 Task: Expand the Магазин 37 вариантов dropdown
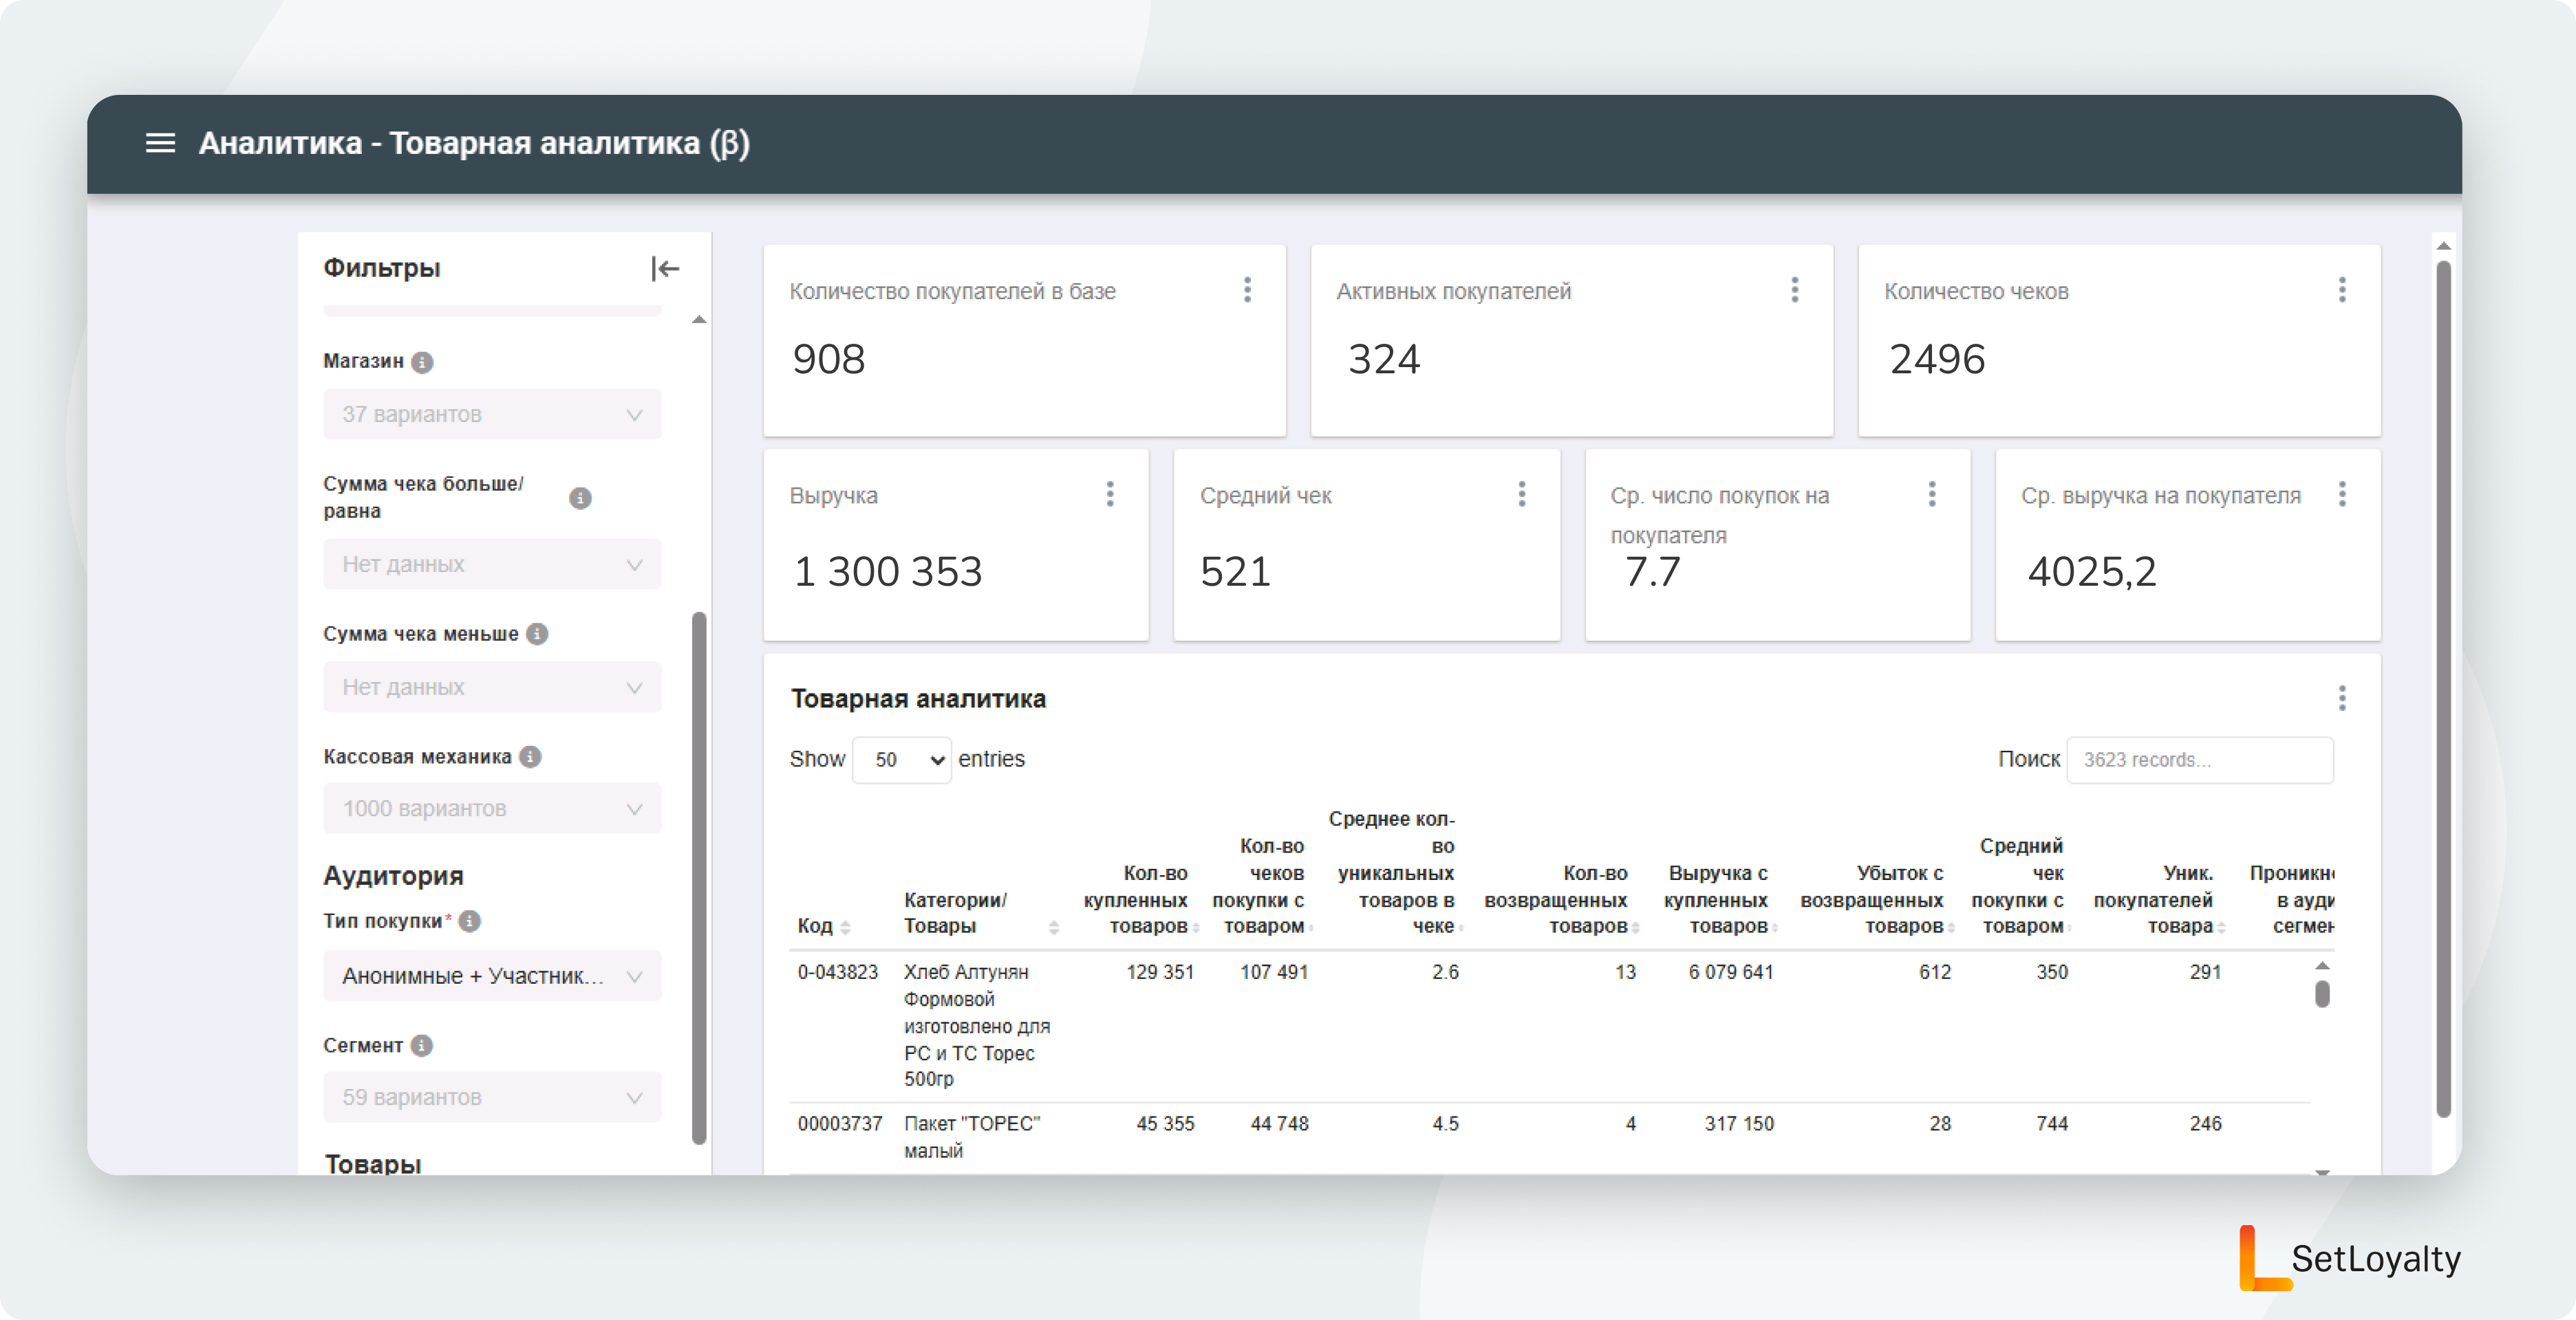[492, 414]
